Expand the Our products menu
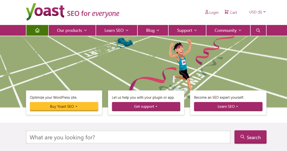This screenshot has height=151, width=287. [x=72, y=31]
